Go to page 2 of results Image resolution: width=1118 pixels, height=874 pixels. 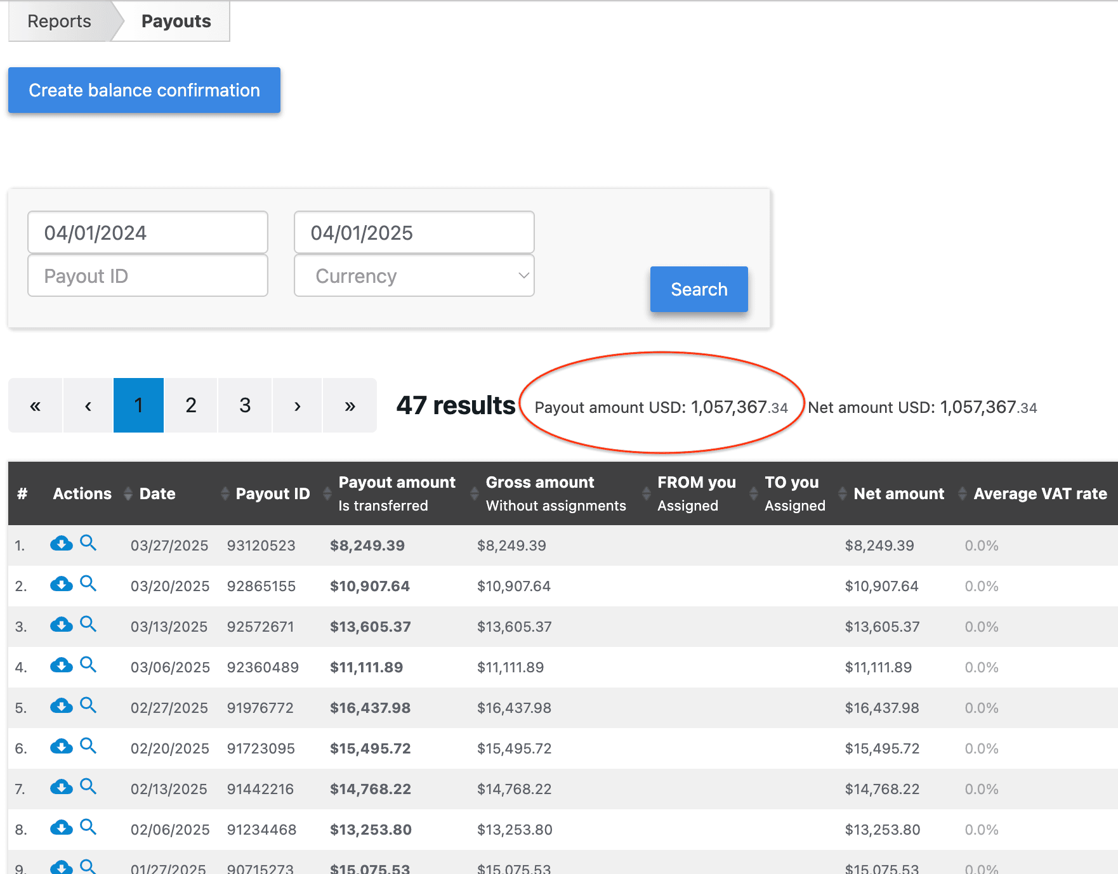(x=191, y=405)
